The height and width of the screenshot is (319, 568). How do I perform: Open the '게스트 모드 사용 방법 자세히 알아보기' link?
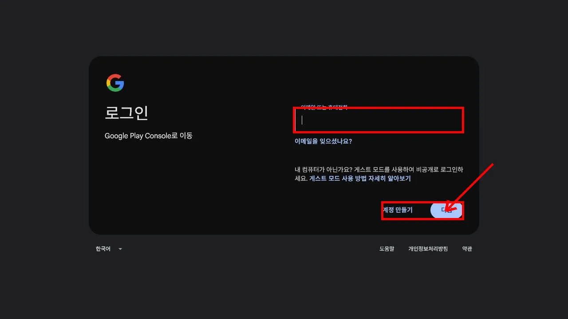coord(360,179)
